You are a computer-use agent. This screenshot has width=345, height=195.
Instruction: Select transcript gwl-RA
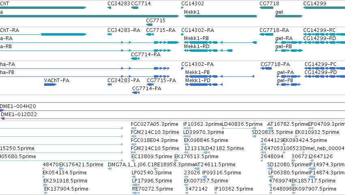(284, 38)
